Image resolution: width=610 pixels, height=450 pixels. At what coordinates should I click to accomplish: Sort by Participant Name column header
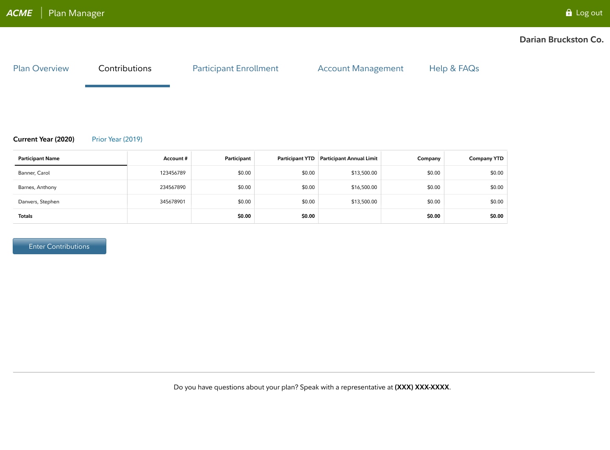point(39,158)
